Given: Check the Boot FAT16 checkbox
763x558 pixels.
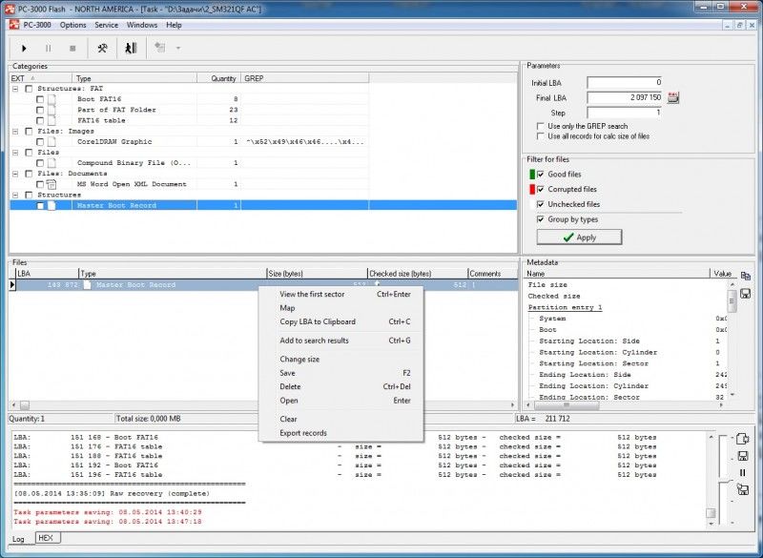Looking at the screenshot, I should pyautogui.click(x=40, y=99).
